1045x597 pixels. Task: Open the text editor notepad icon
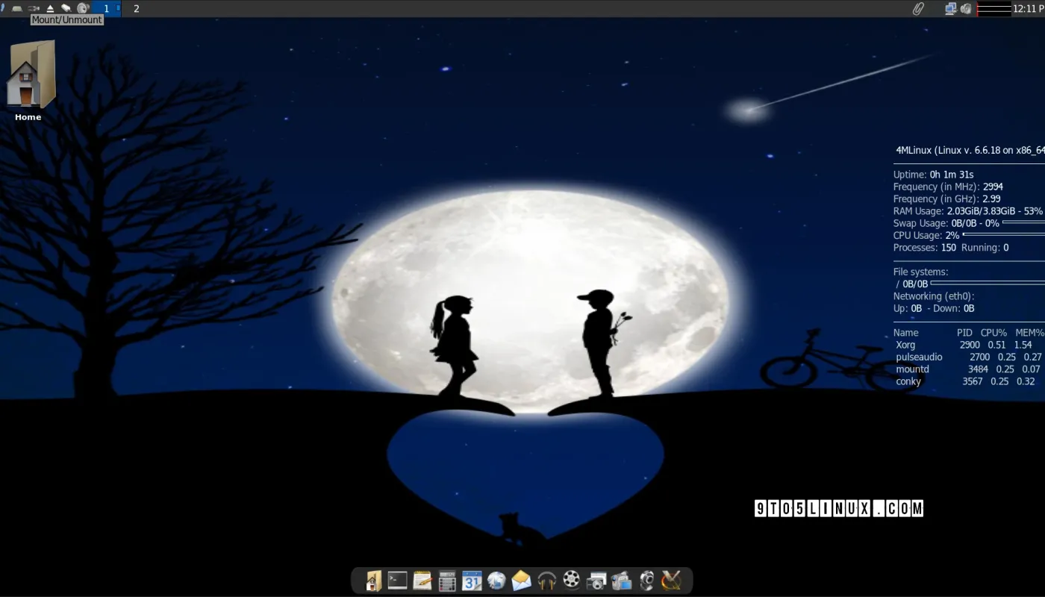point(422,580)
